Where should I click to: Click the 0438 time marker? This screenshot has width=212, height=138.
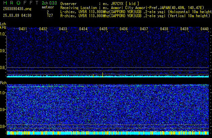coord(164,29)
